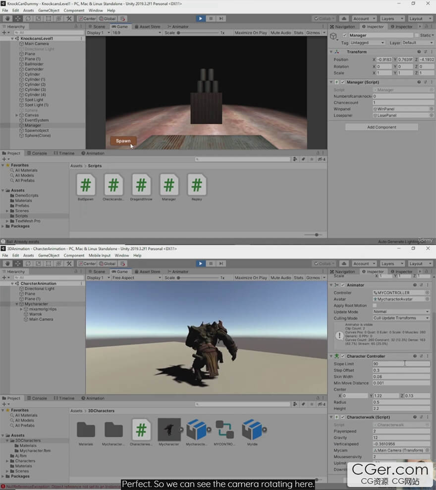
Task: Select the Characterwalk script asset
Action: 141,432
